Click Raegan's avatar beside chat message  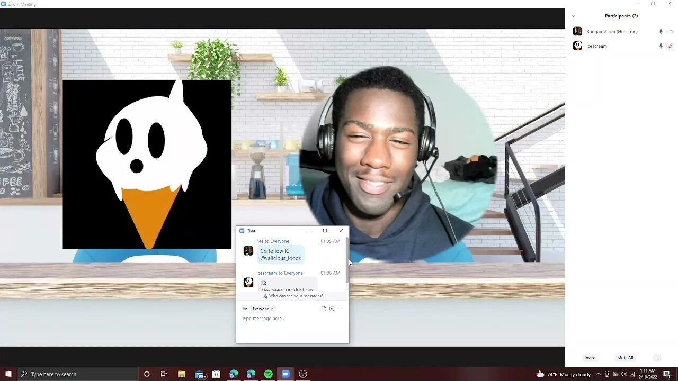[x=248, y=251]
